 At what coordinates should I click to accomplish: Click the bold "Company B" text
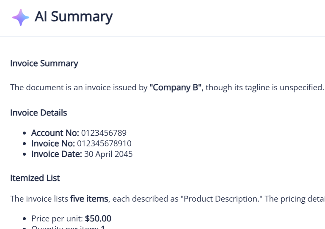pos(176,88)
